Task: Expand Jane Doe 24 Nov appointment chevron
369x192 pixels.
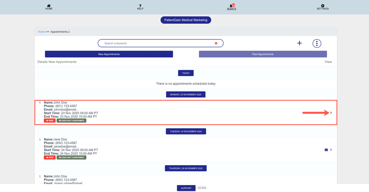Action: coord(331,150)
